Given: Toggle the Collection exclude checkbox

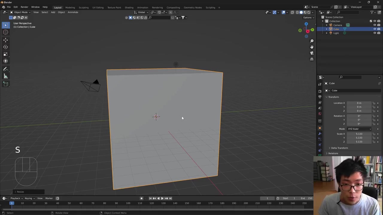Looking at the screenshot, I should point(371,21).
